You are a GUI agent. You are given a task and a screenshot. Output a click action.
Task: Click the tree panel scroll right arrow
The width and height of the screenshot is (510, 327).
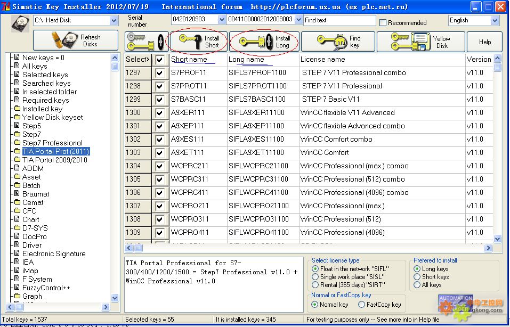click(x=106, y=307)
